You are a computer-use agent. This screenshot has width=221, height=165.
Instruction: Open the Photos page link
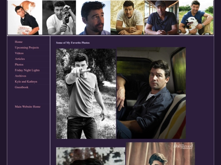pos(19,64)
